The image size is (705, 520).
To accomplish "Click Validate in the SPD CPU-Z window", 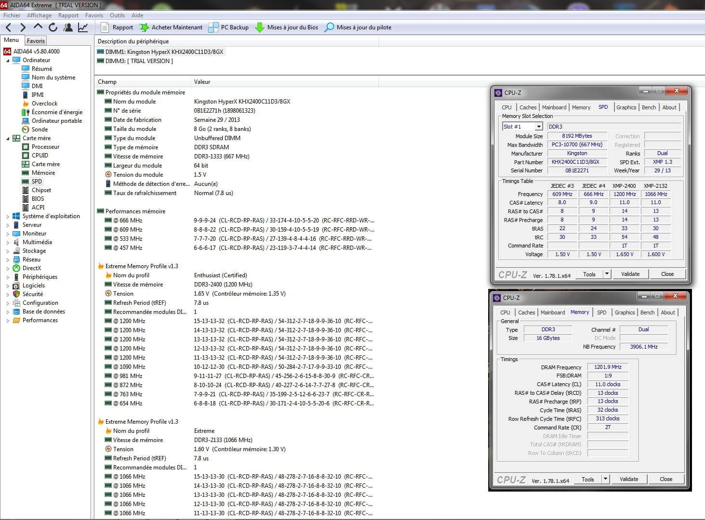I will pos(630,274).
